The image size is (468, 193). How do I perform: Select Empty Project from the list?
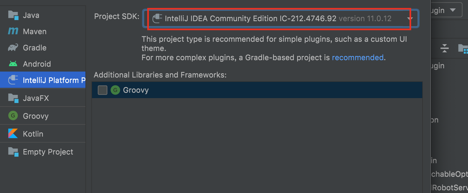pyautogui.click(x=48, y=152)
